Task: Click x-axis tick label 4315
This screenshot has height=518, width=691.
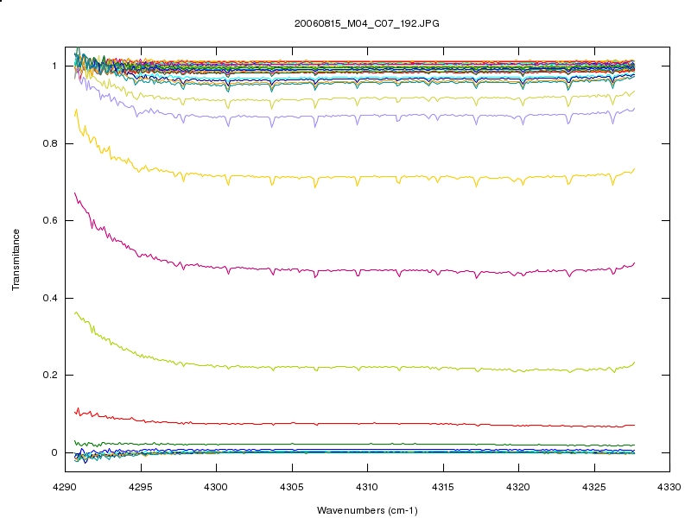Action: click(443, 487)
